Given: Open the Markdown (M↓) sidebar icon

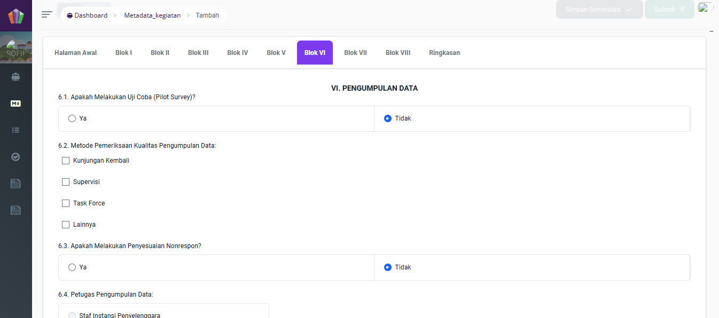Looking at the screenshot, I should point(15,104).
